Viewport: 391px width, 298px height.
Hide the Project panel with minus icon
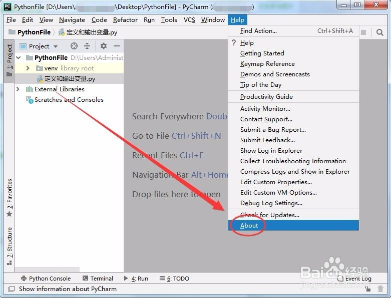pos(117,46)
